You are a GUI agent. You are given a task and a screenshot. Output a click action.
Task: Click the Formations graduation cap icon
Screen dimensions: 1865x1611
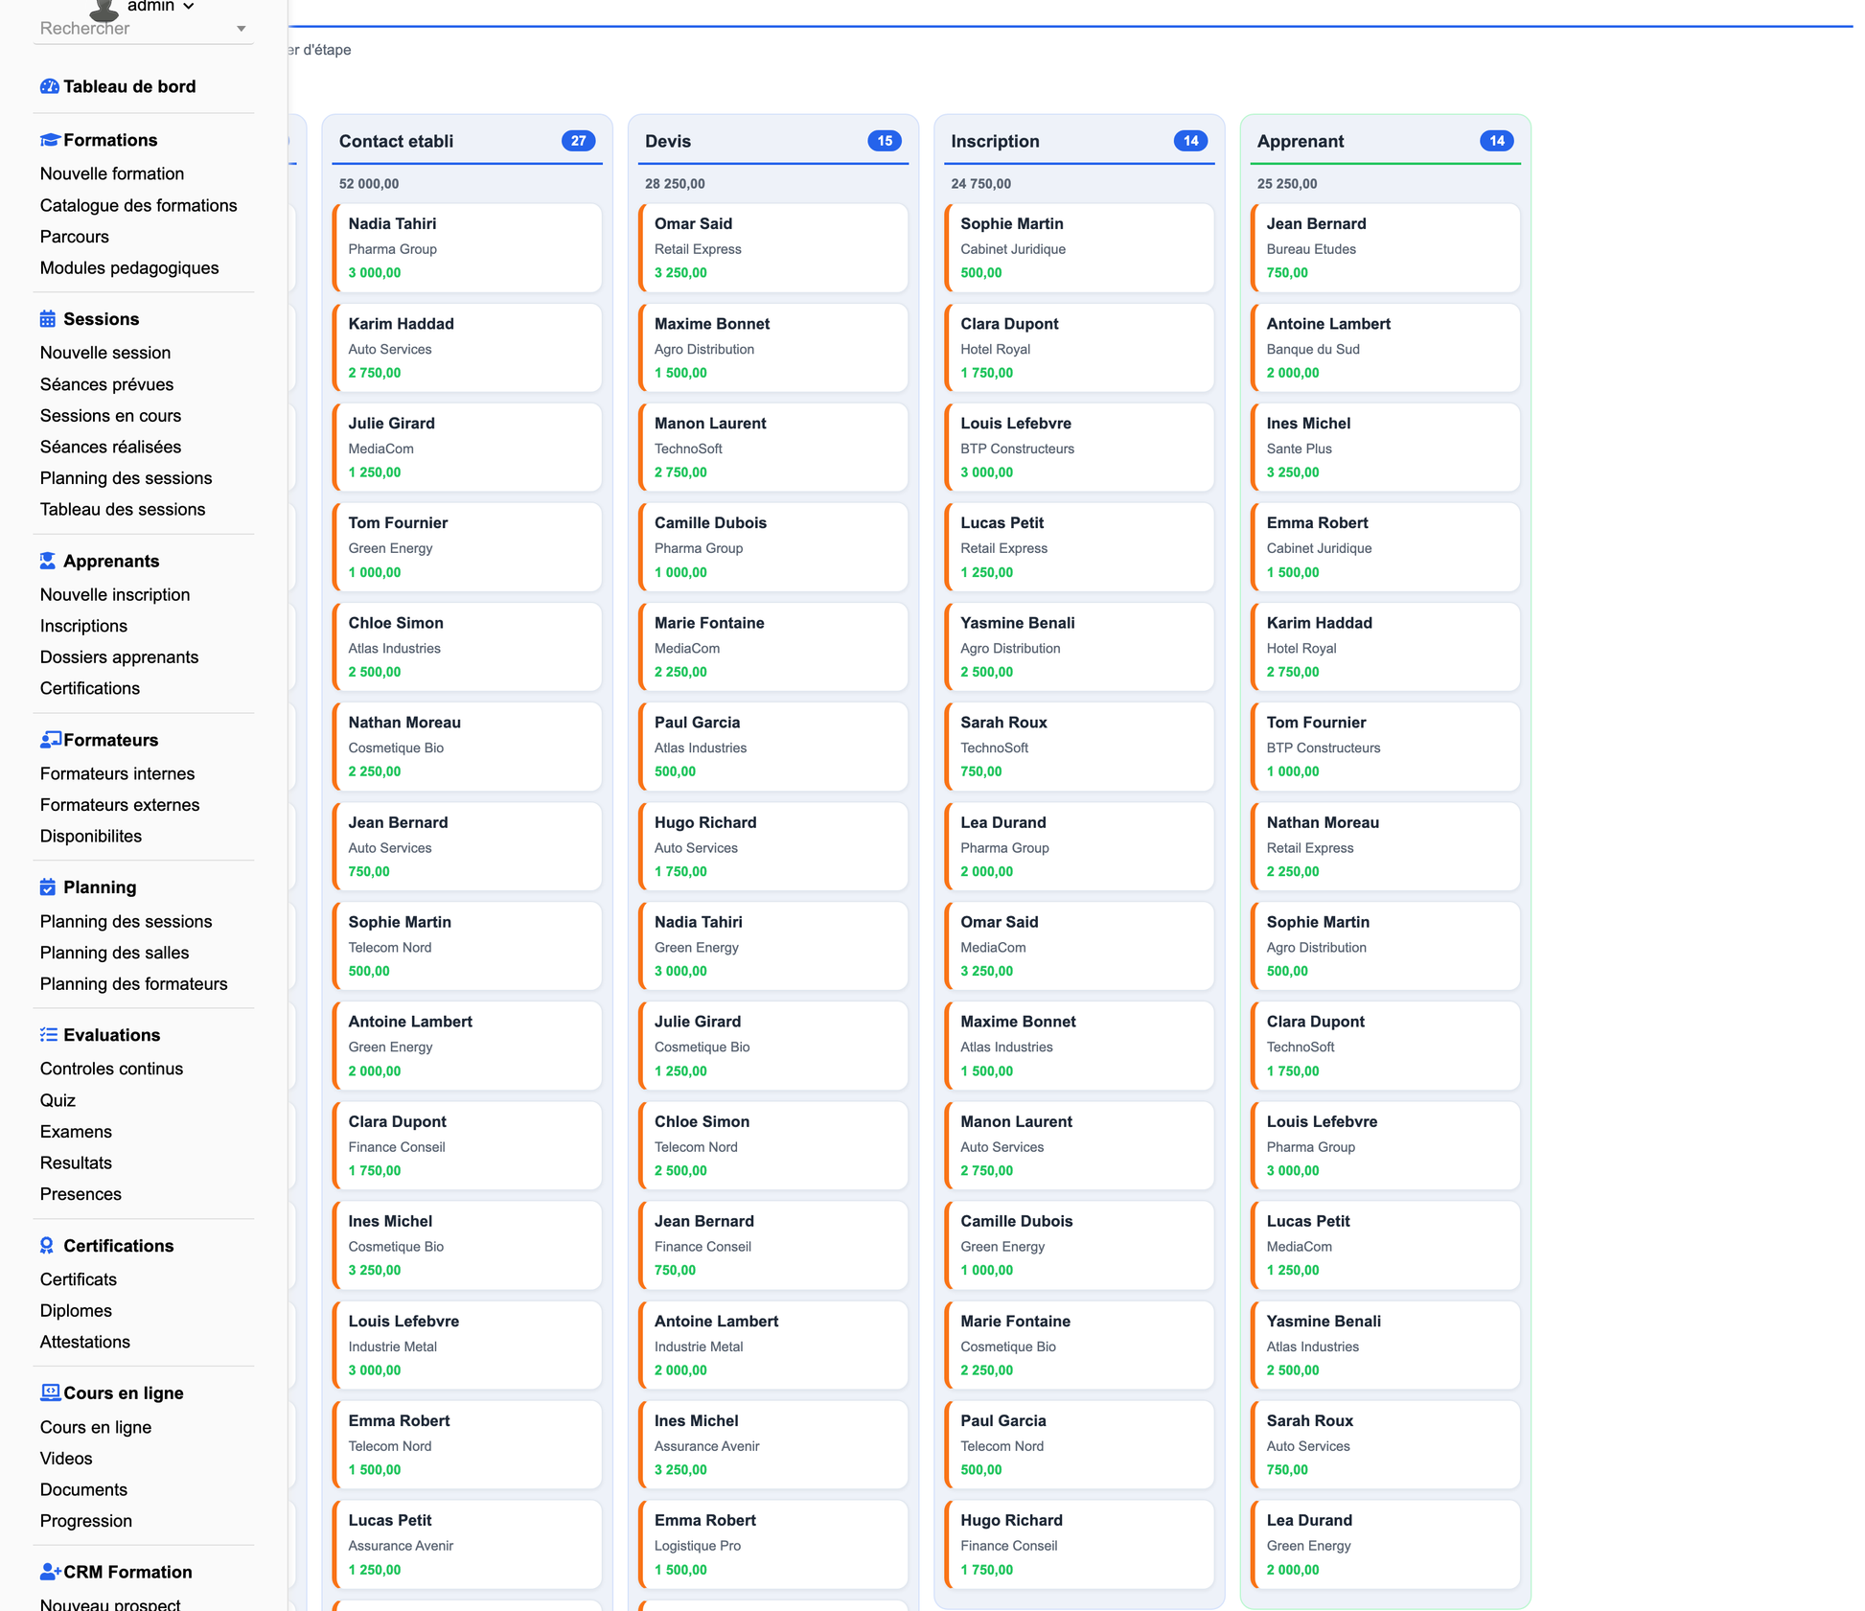click(49, 140)
